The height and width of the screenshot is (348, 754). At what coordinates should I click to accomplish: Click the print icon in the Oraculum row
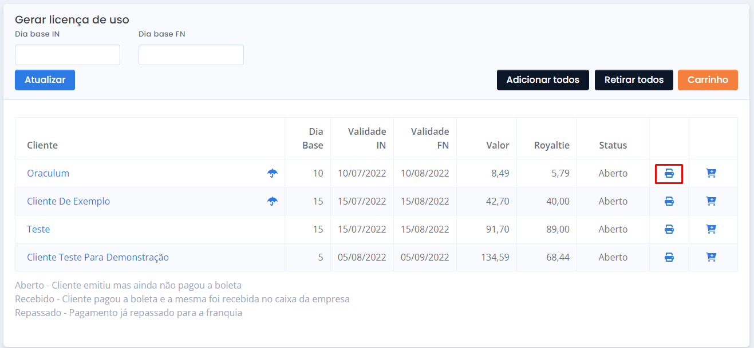(x=669, y=173)
